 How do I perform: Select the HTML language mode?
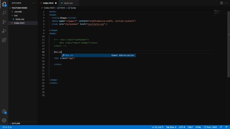[x=198, y=127]
